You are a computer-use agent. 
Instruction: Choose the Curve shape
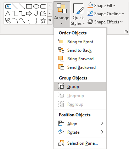22,21
